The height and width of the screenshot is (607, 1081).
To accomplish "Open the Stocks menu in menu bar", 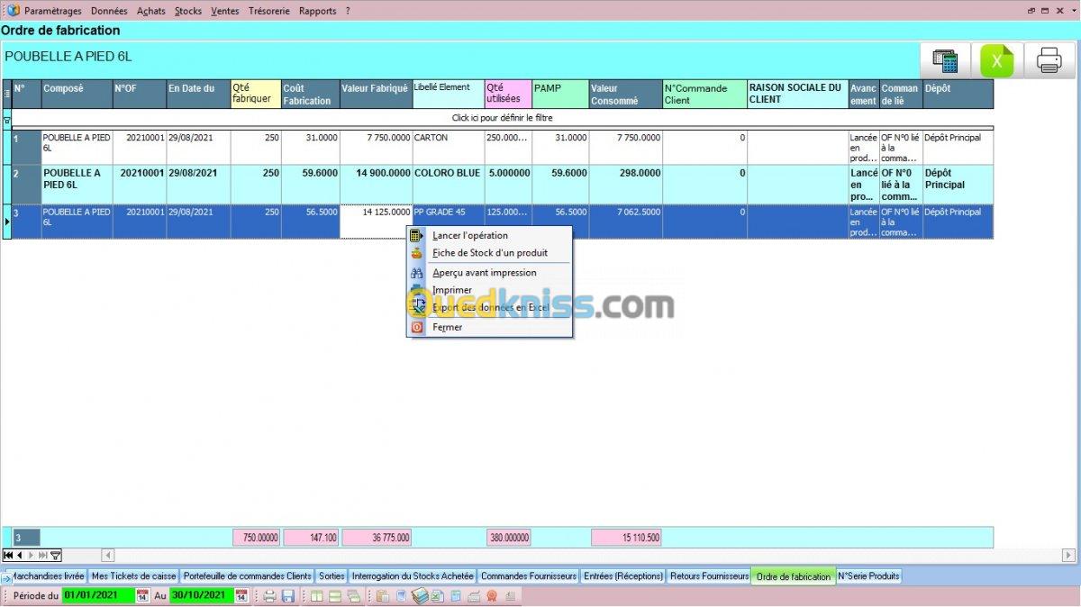I will [x=187, y=11].
